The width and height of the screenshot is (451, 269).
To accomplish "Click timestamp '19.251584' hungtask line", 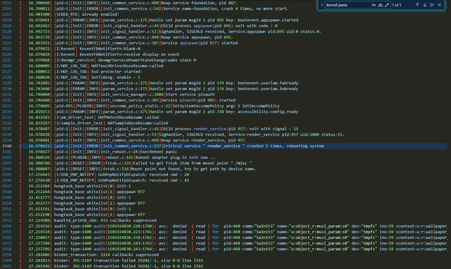I will (39, 186).
